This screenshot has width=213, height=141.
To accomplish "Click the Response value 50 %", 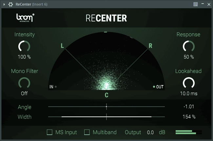I will (x=189, y=57).
